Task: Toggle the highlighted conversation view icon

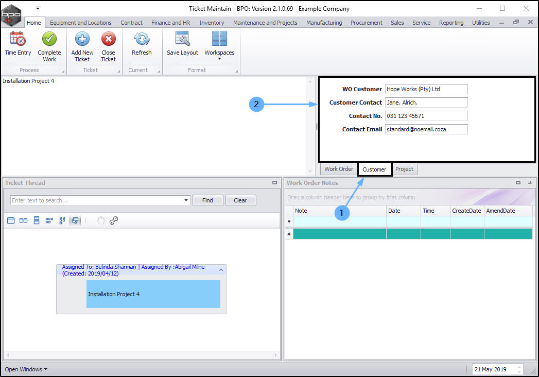Action: tap(75, 220)
